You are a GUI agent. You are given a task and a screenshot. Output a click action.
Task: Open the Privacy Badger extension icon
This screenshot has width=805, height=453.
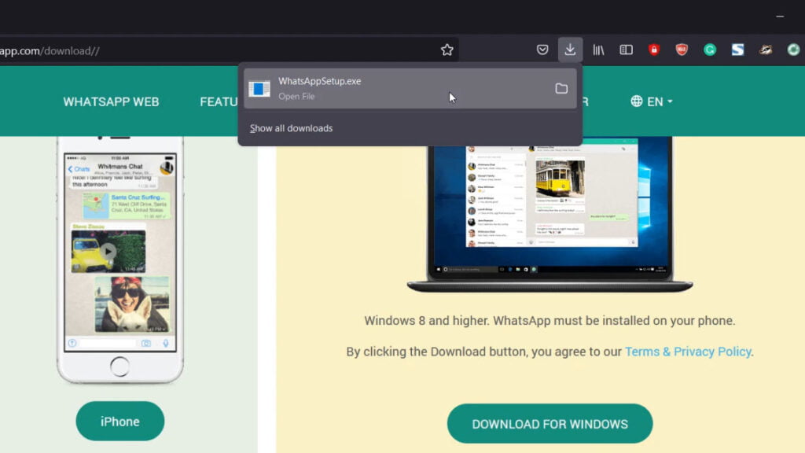766,50
